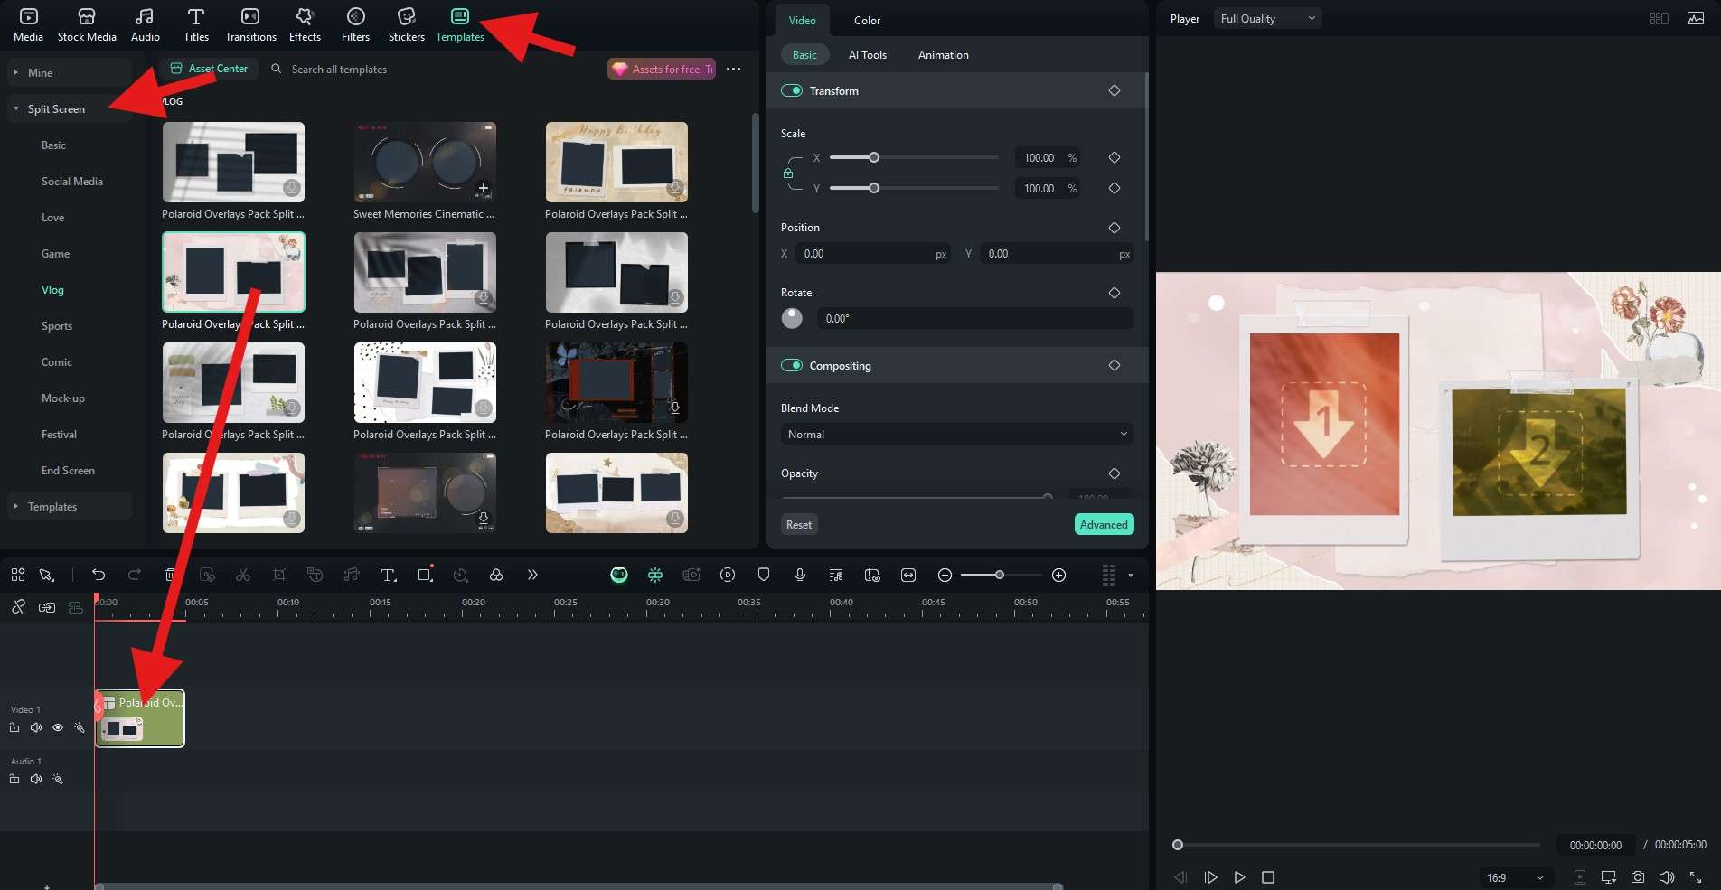Mute the Video 1 track
The width and height of the screenshot is (1721, 890).
(x=36, y=727)
